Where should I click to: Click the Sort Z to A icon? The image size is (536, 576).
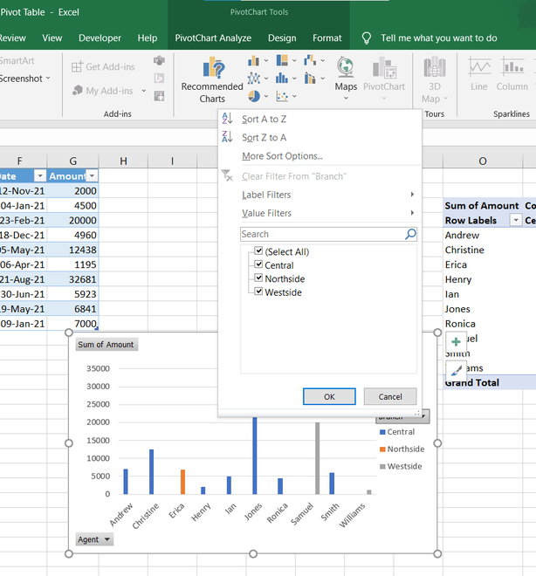click(x=227, y=137)
